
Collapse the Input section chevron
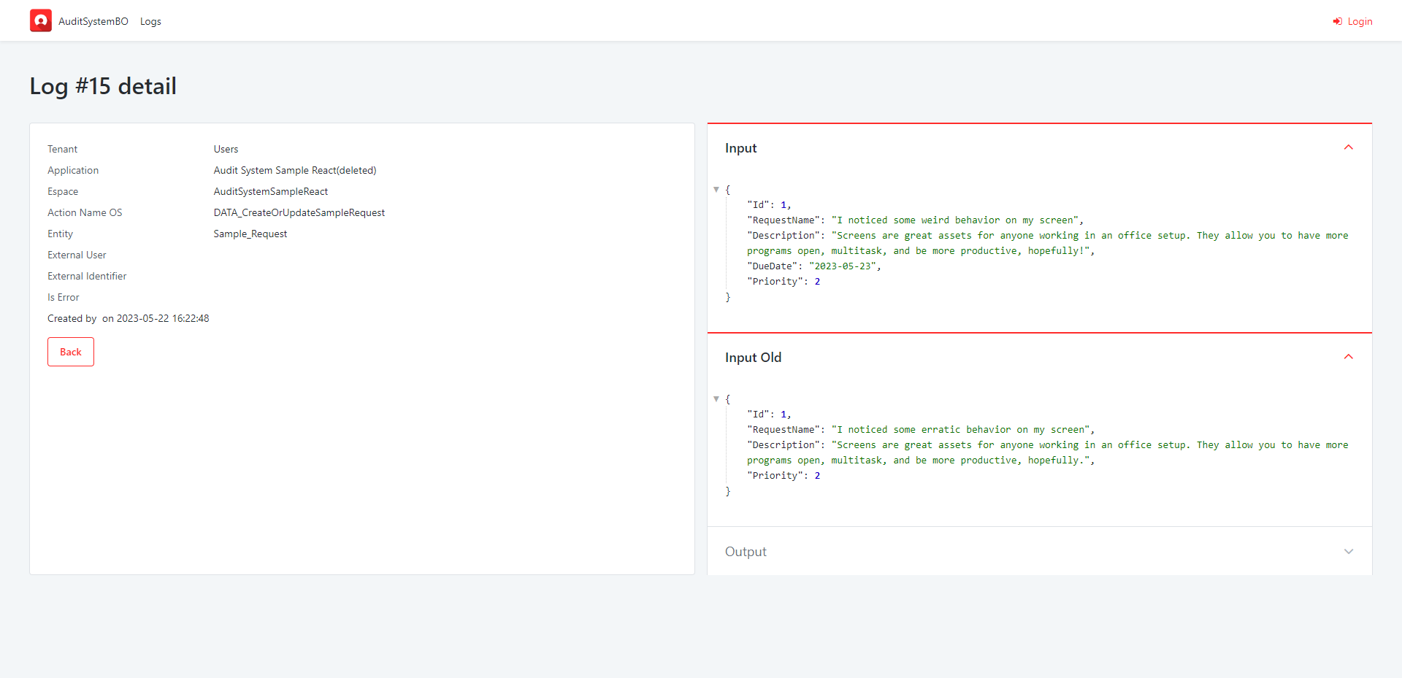pos(1349,147)
